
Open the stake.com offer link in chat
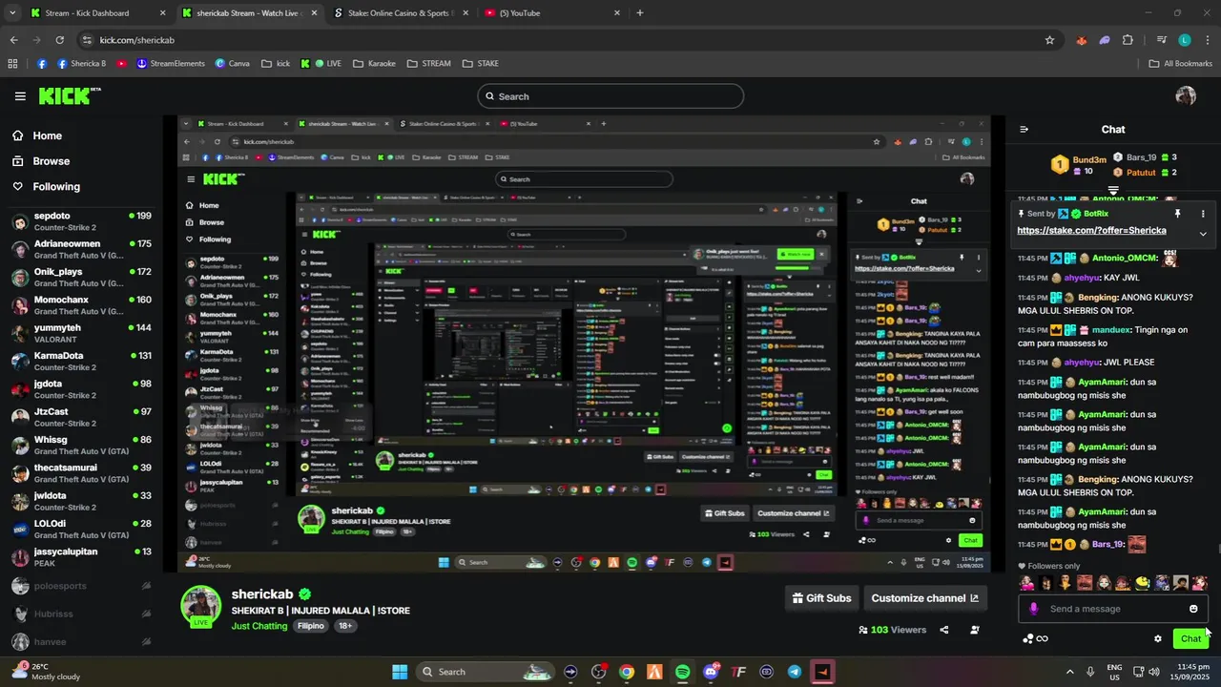pyautogui.click(x=1091, y=230)
